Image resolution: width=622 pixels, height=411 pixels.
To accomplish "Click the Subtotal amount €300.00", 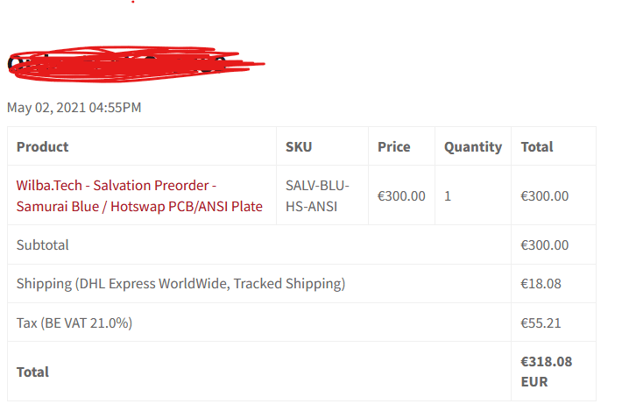I will (545, 245).
